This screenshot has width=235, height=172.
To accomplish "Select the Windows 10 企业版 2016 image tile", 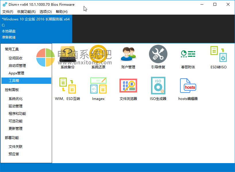I will click(x=36, y=29).
